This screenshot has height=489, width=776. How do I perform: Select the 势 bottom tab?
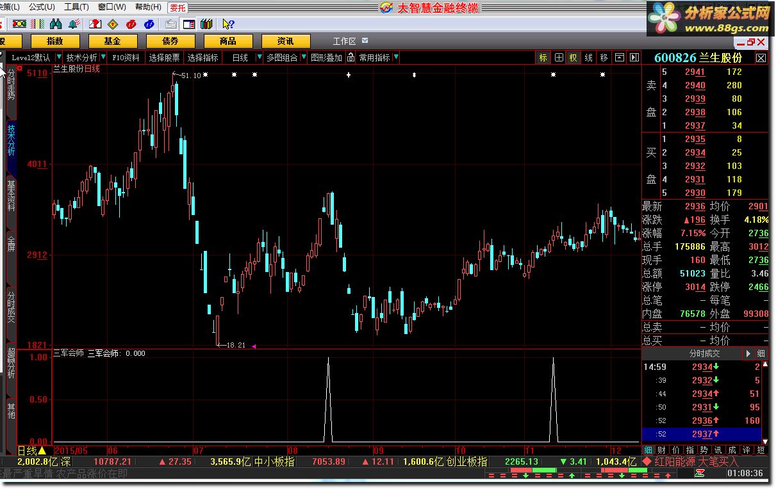704,451
